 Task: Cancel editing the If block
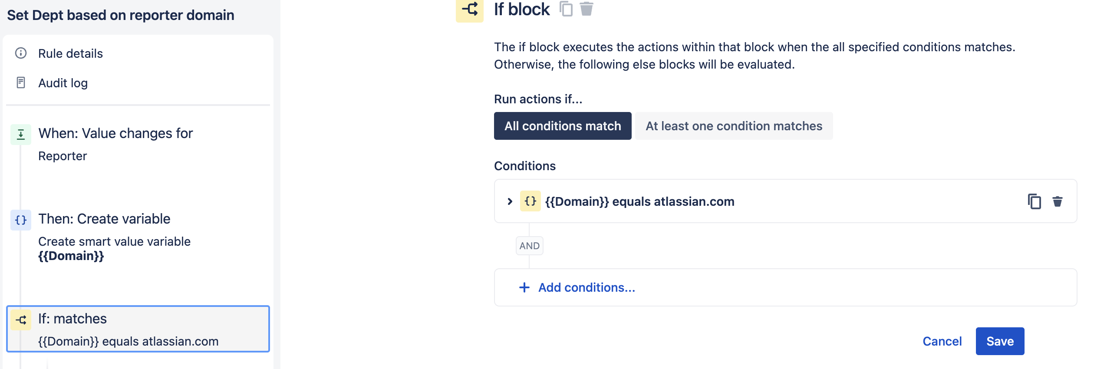[942, 341]
